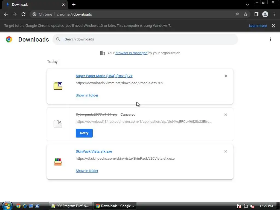Click the Chrome logo beside Downloads title
This screenshot has height=210, width=280.
tap(9, 39)
